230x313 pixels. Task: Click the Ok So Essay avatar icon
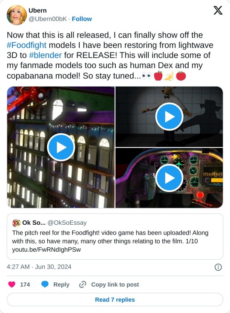pyautogui.click(x=16, y=223)
